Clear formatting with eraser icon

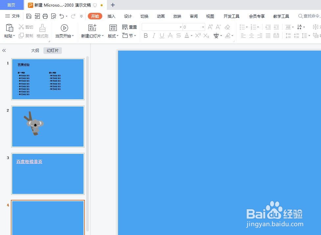point(227,27)
